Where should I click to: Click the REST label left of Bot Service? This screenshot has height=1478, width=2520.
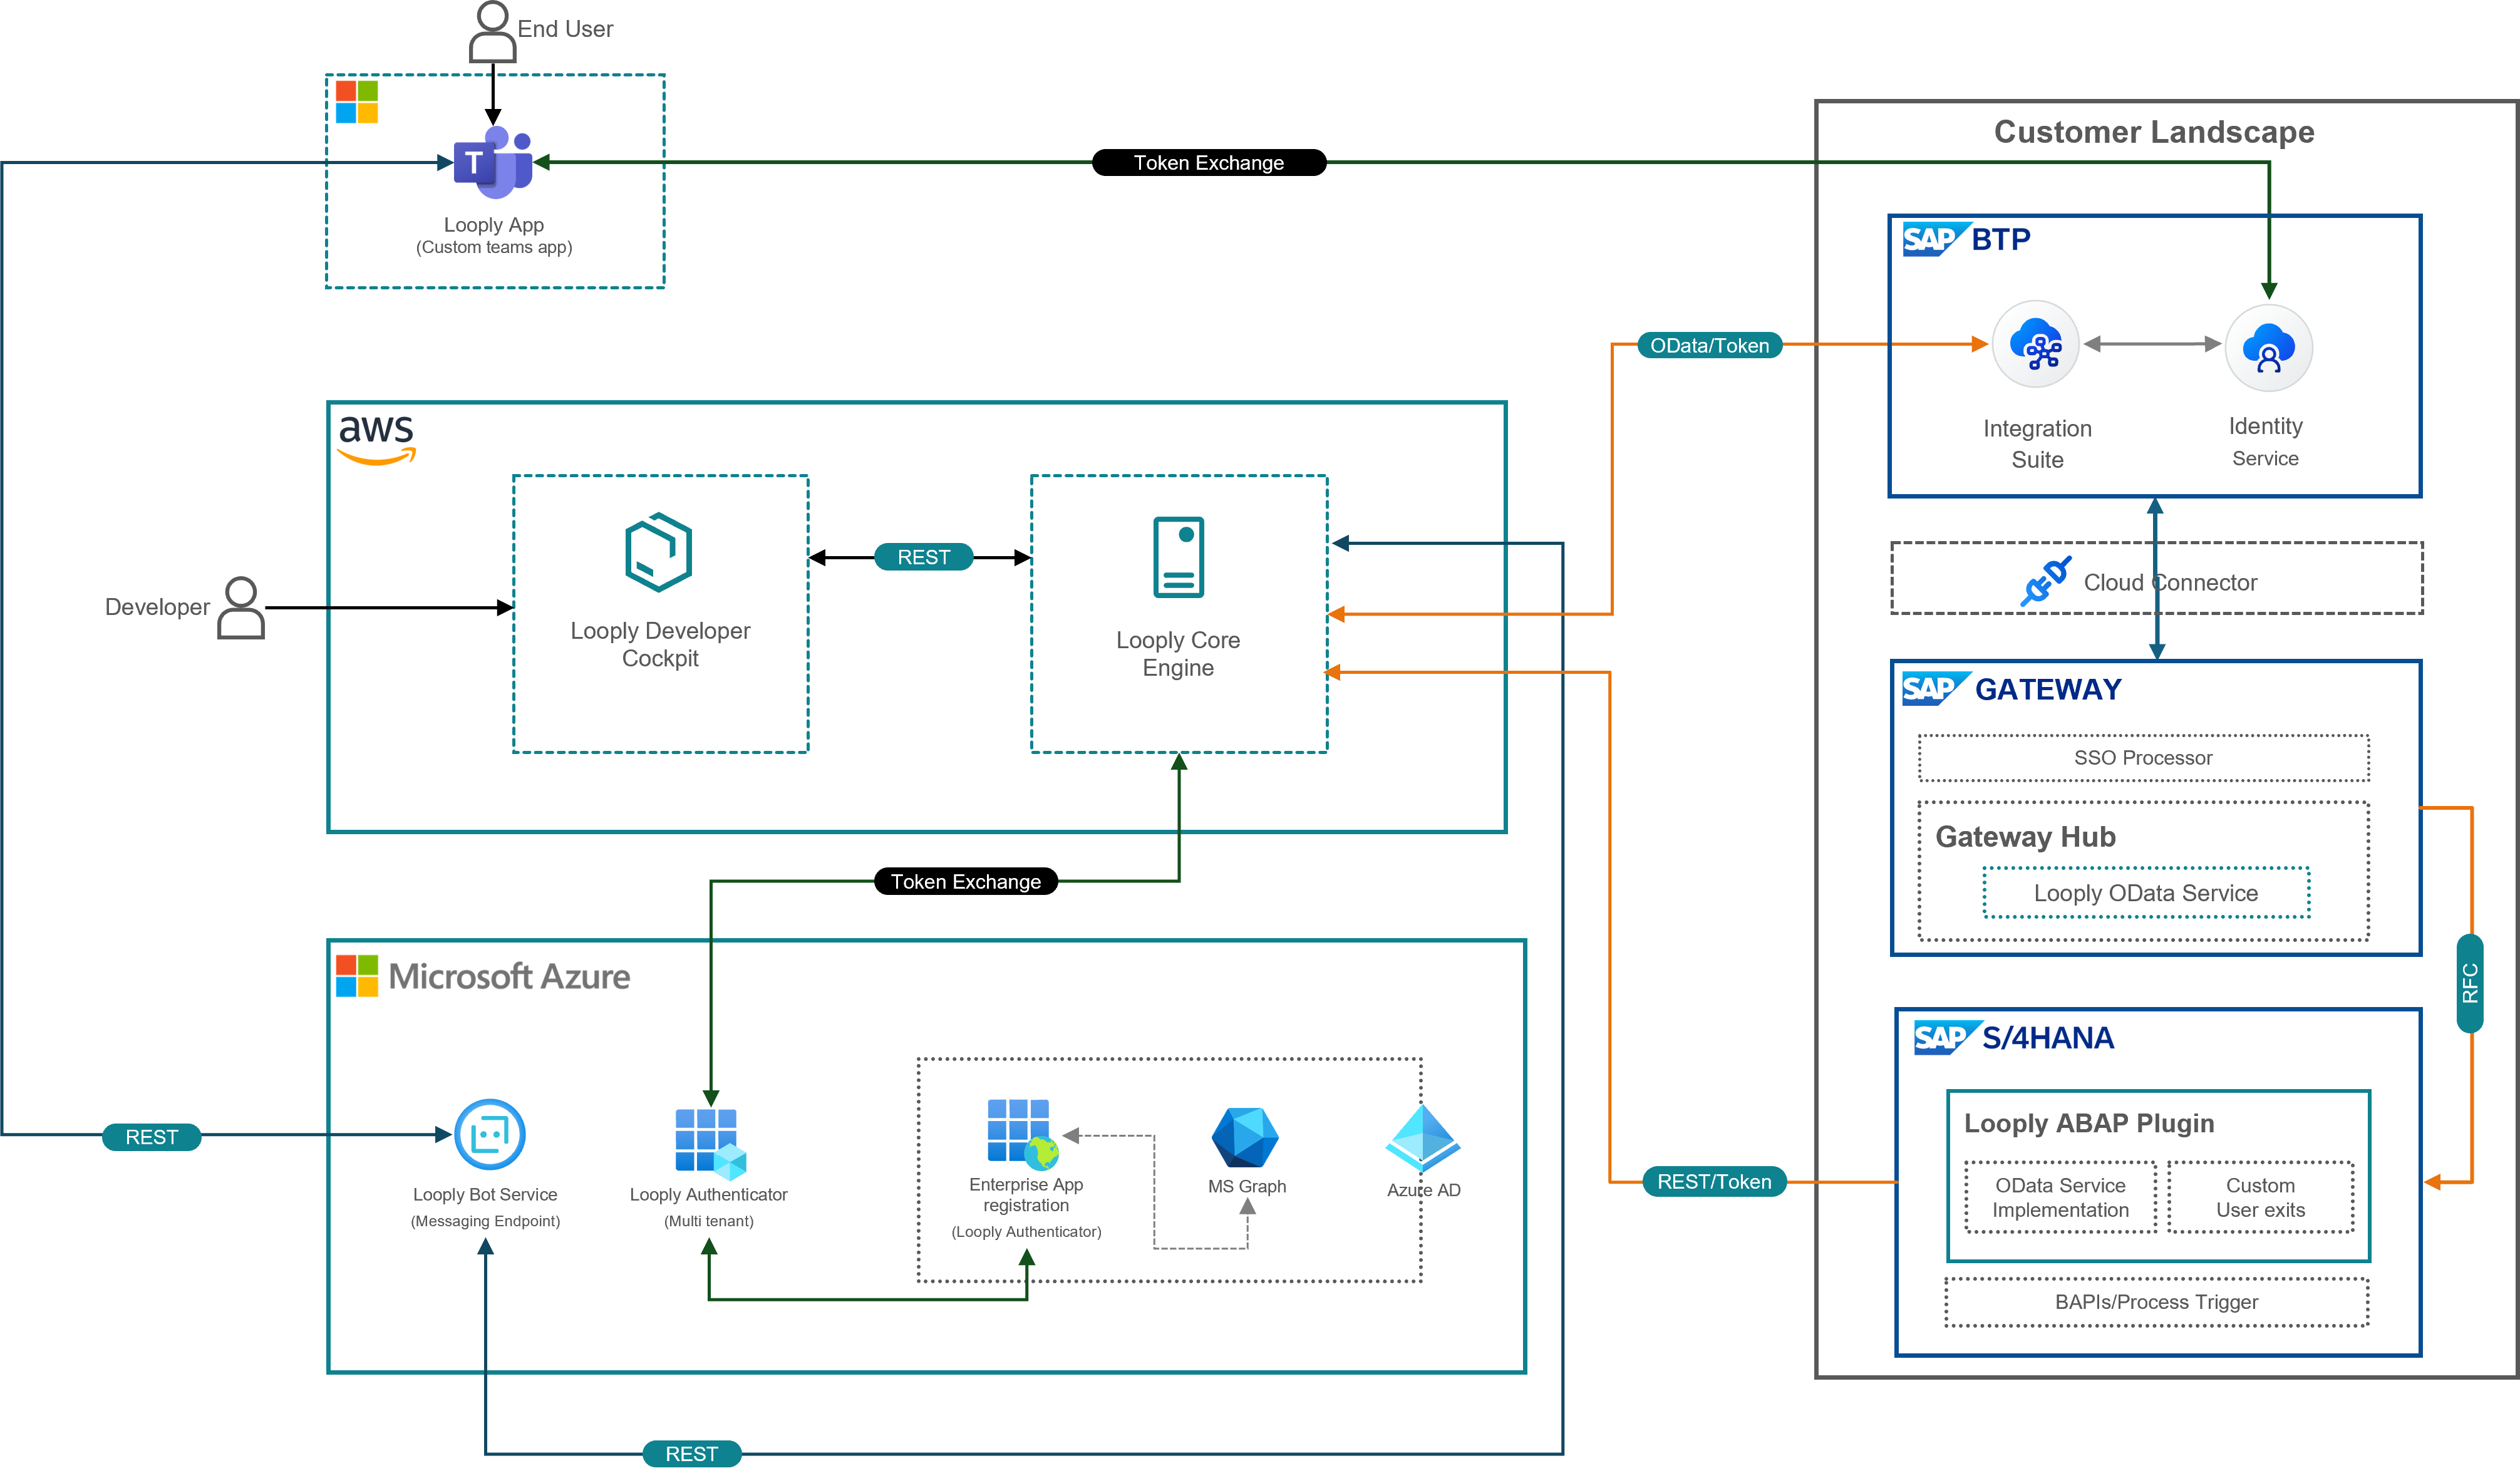point(151,1137)
